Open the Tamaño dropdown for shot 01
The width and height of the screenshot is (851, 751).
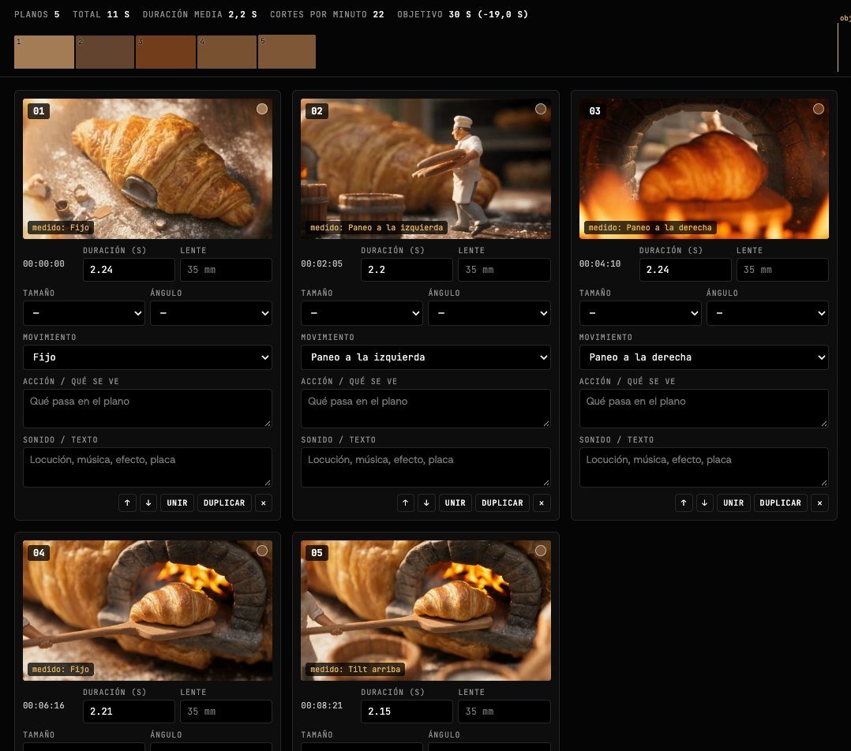pos(84,313)
